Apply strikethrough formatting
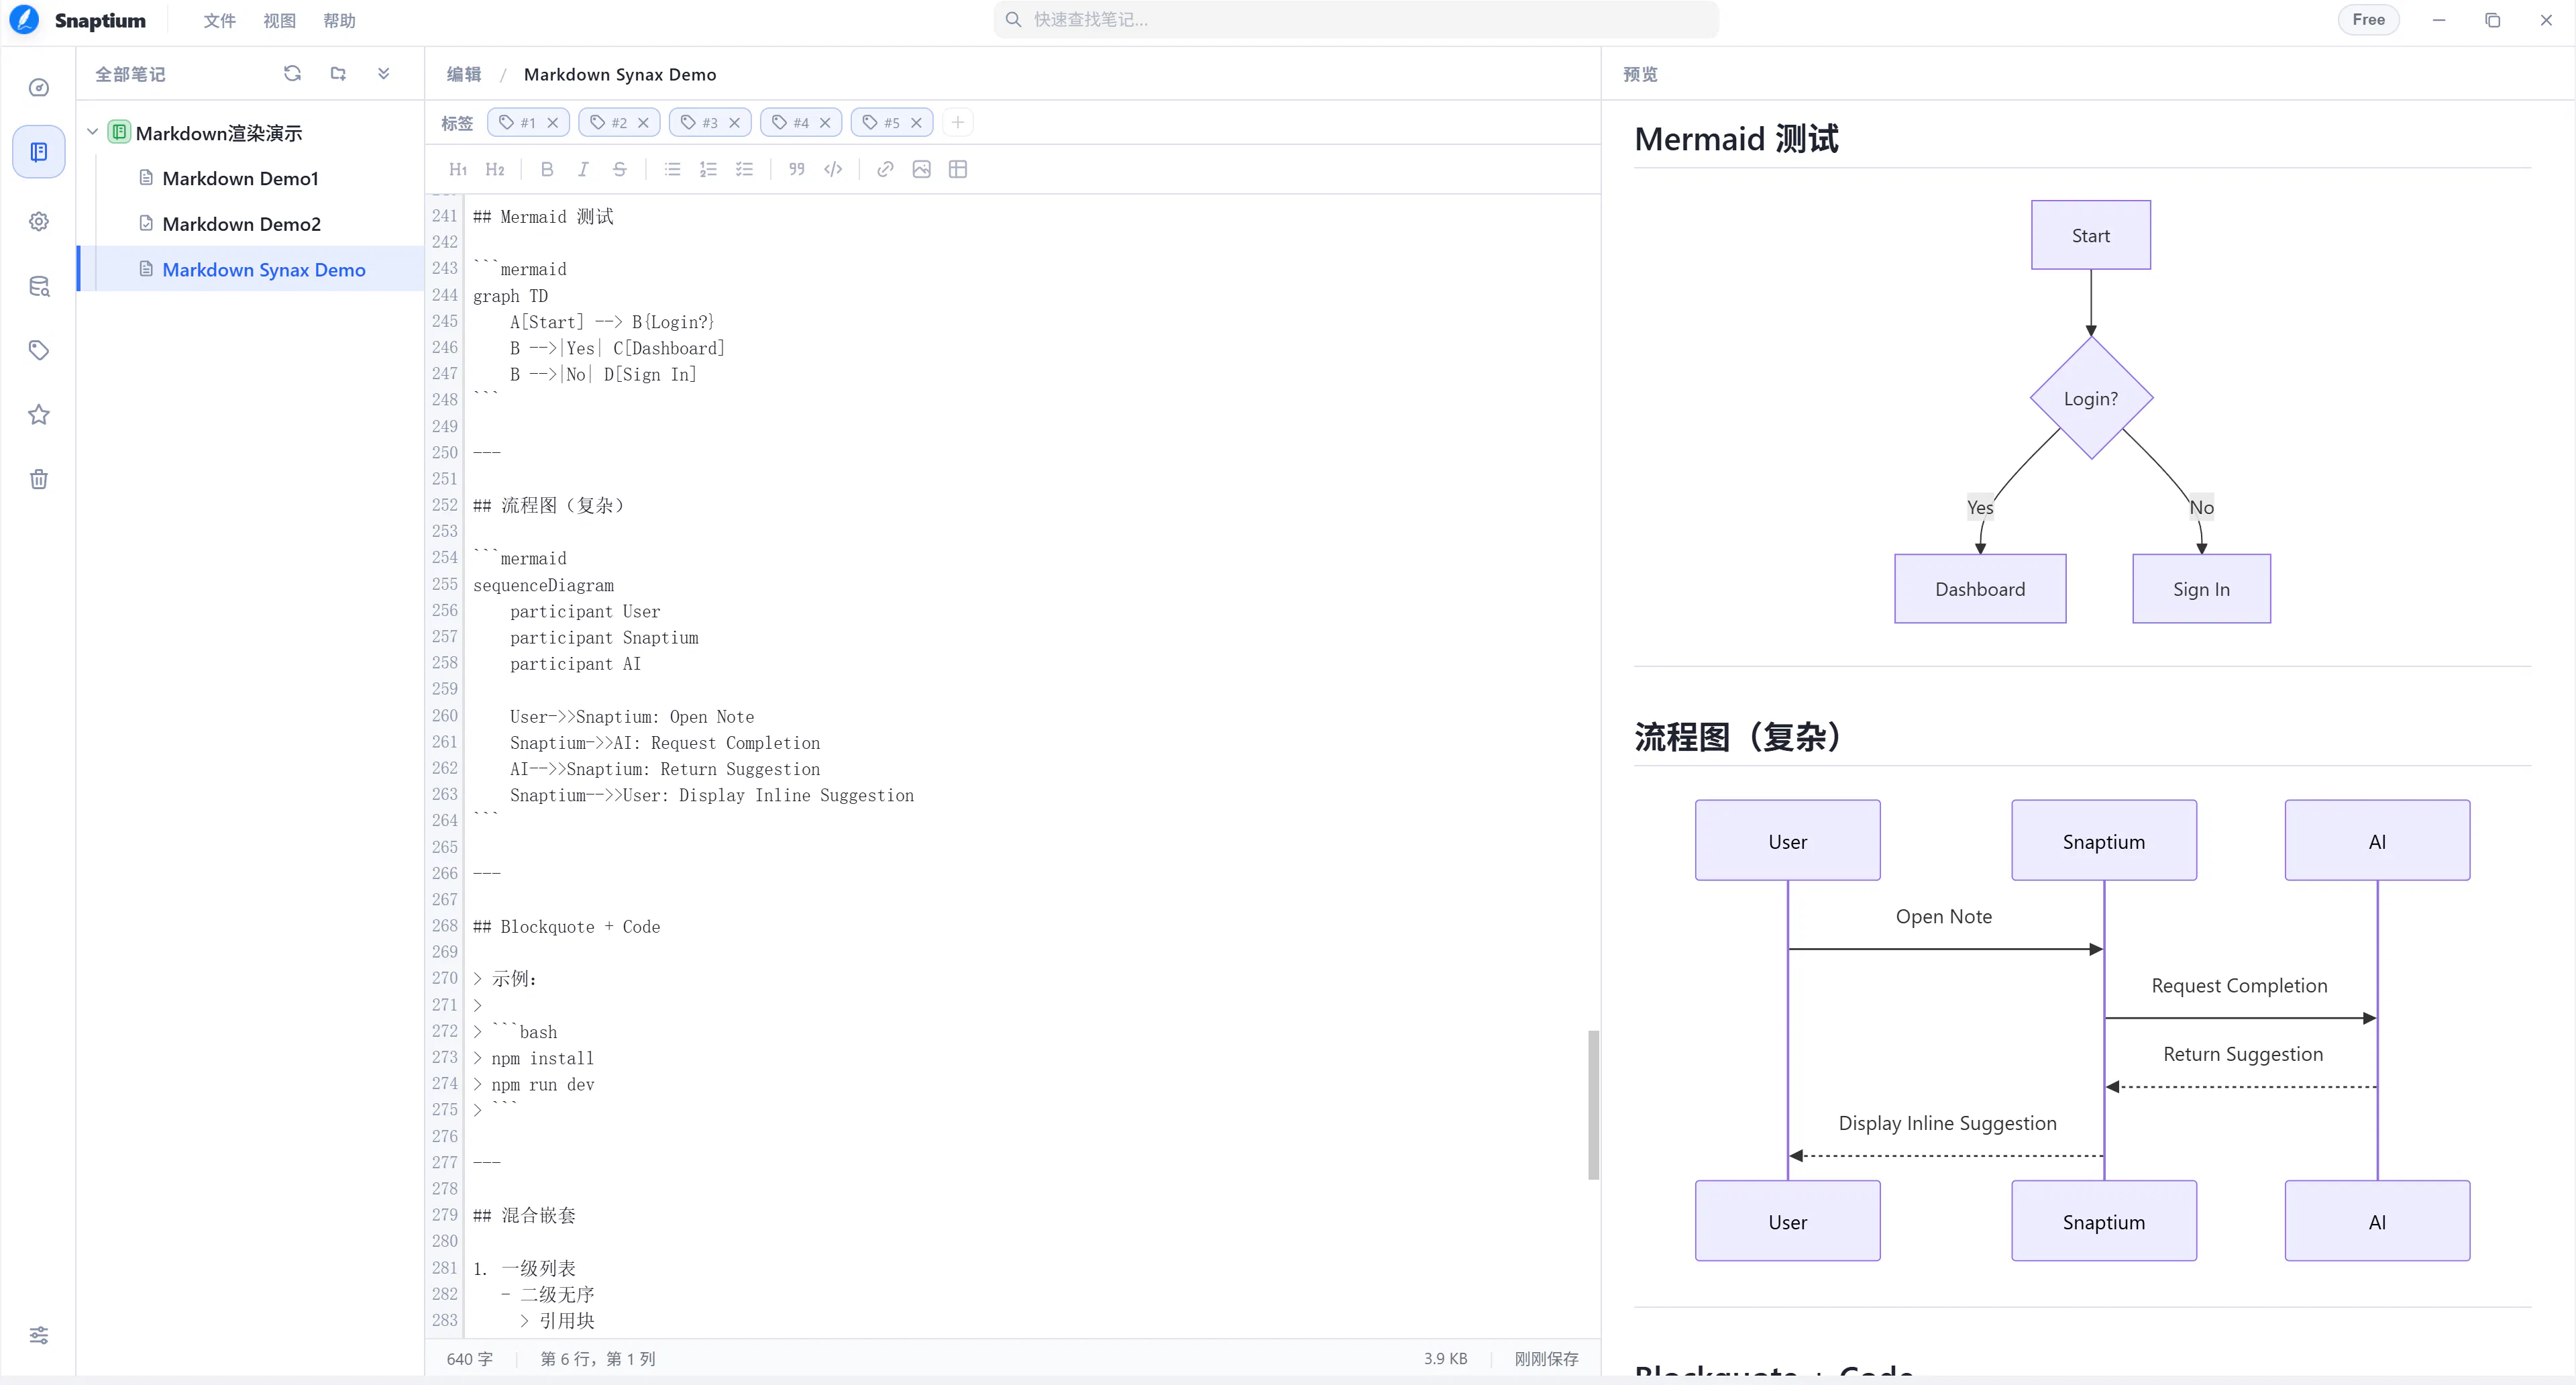Image resolution: width=2576 pixels, height=1385 pixels. pyautogui.click(x=620, y=169)
